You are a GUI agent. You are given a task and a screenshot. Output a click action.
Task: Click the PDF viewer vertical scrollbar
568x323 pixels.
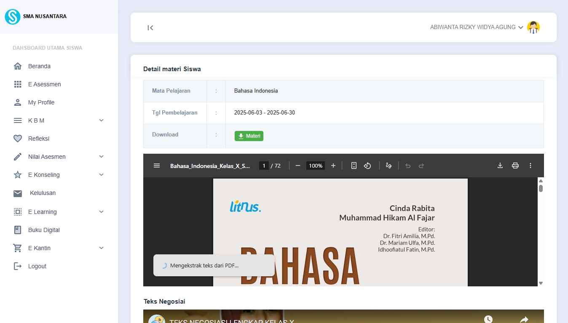pos(541,232)
